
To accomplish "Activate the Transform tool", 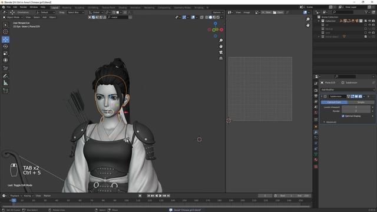I will pyautogui.click(x=5, y=60).
